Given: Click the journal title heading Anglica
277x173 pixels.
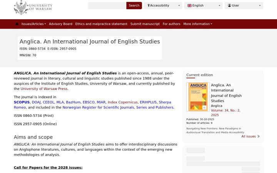Looking at the screenshot, I should tap(90, 42).
